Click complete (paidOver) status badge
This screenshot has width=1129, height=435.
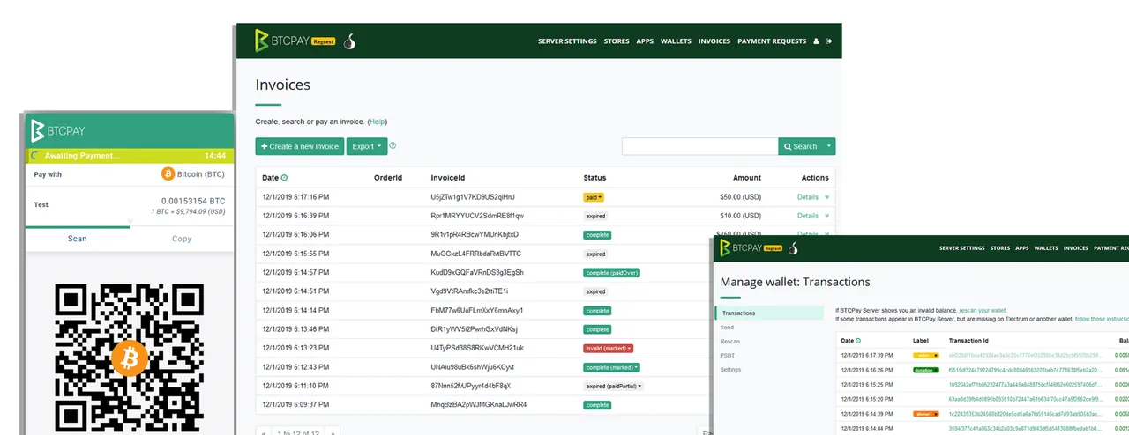point(611,273)
